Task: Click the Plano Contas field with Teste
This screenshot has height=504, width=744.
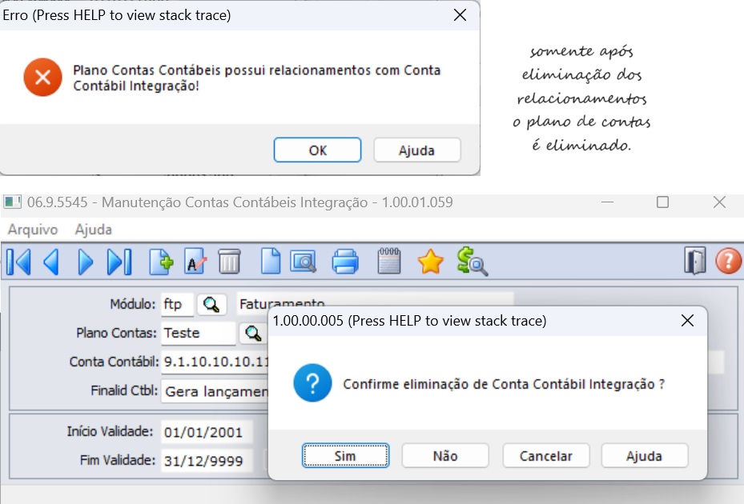Action: coord(199,334)
